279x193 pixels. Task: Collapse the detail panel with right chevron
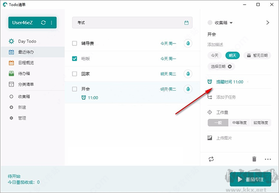(x=268, y=23)
